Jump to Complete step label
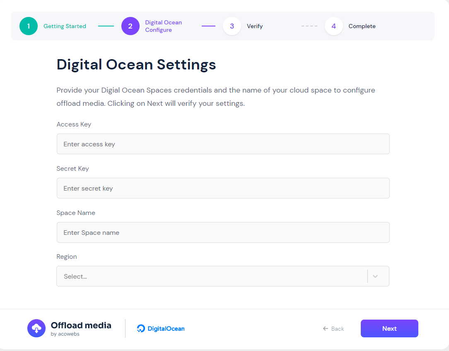This screenshot has width=449, height=351. coord(362,26)
